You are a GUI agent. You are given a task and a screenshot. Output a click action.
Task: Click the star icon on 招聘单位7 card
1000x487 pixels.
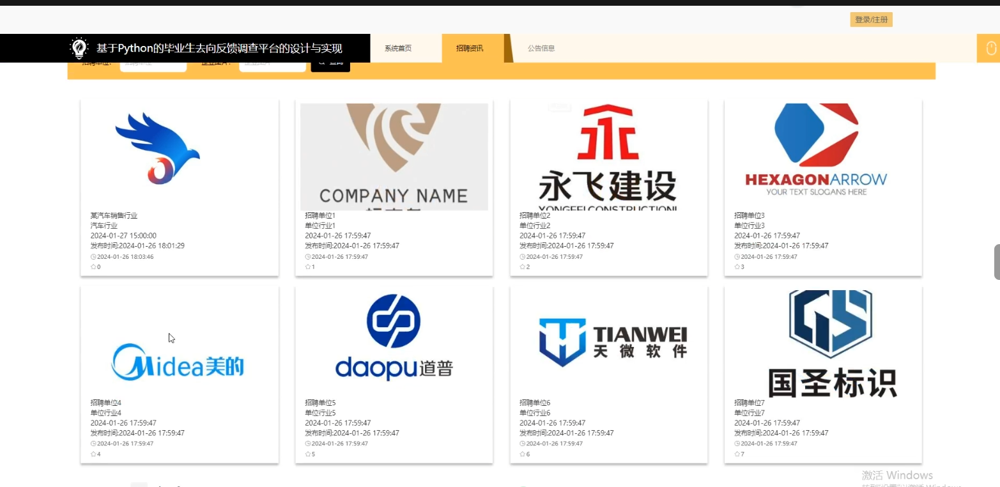[x=737, y=454]
